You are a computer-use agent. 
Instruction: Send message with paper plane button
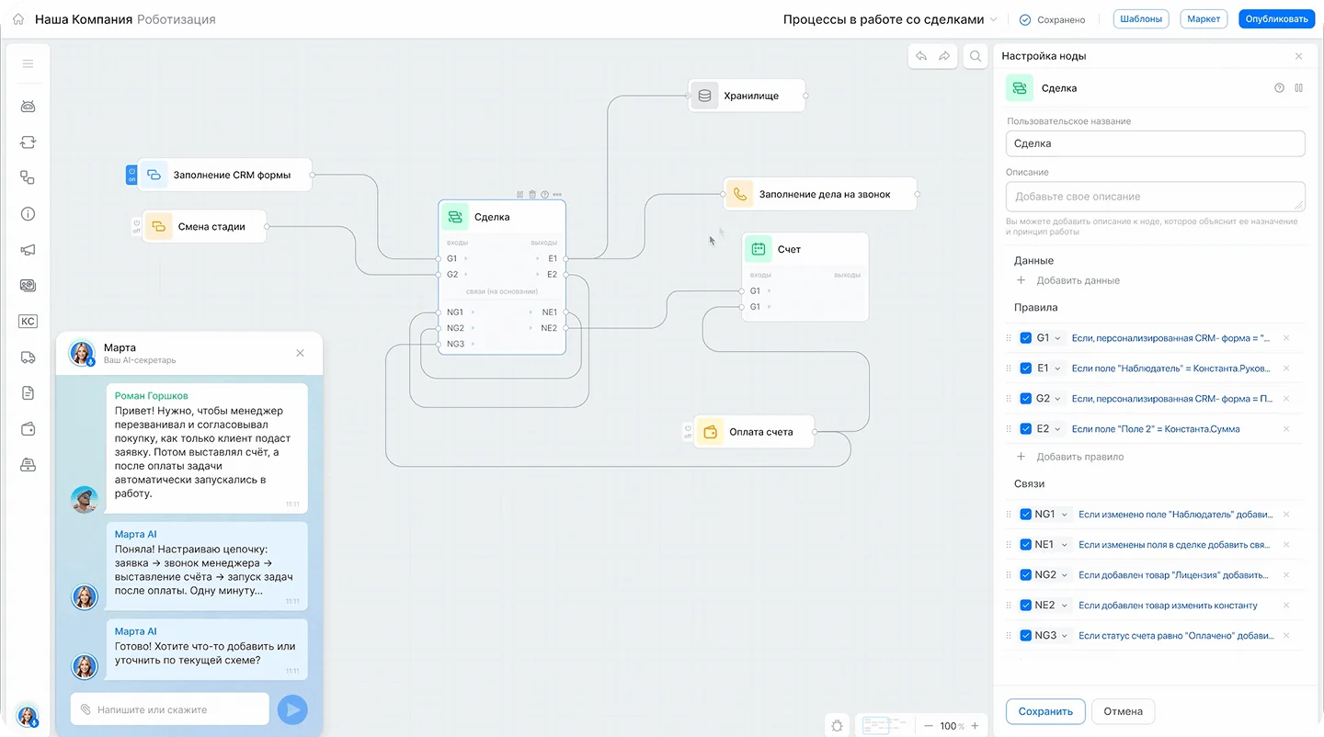point(292,709)
